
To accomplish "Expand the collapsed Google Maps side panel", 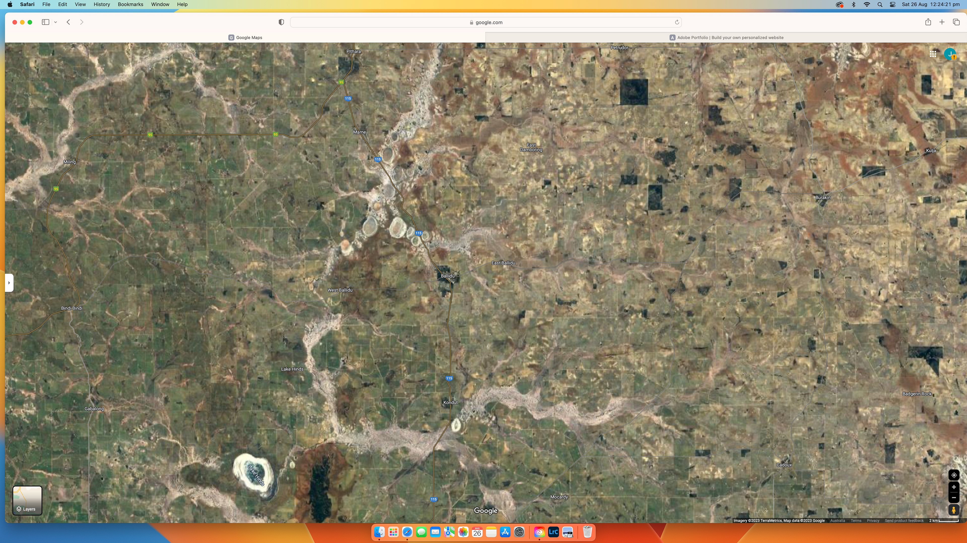I will click(x=9, y=283).
